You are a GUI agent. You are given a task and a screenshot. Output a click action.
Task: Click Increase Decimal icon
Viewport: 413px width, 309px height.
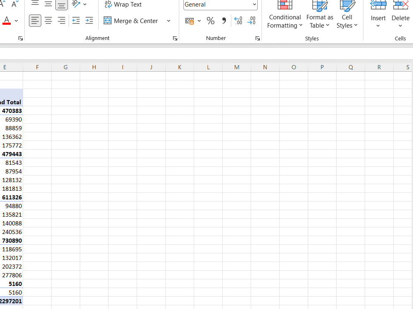pyautogui.click(x=238, y=21)
